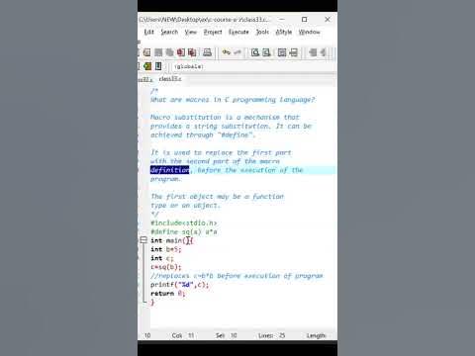Open the (globals) scope dropdown
The width and height of the screenshot is (475, 356).
point(254,66)
